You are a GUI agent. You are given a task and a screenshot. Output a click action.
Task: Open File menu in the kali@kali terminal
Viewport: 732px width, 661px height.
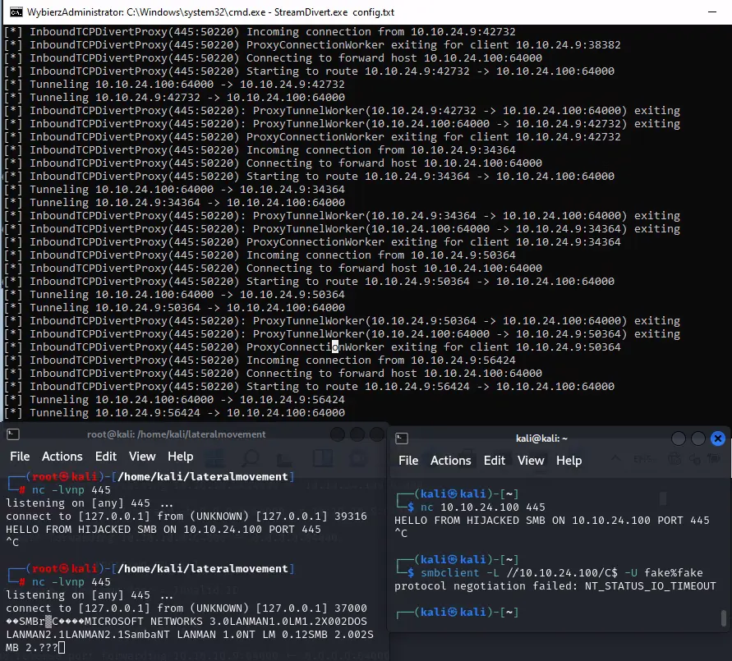point(408,461)
